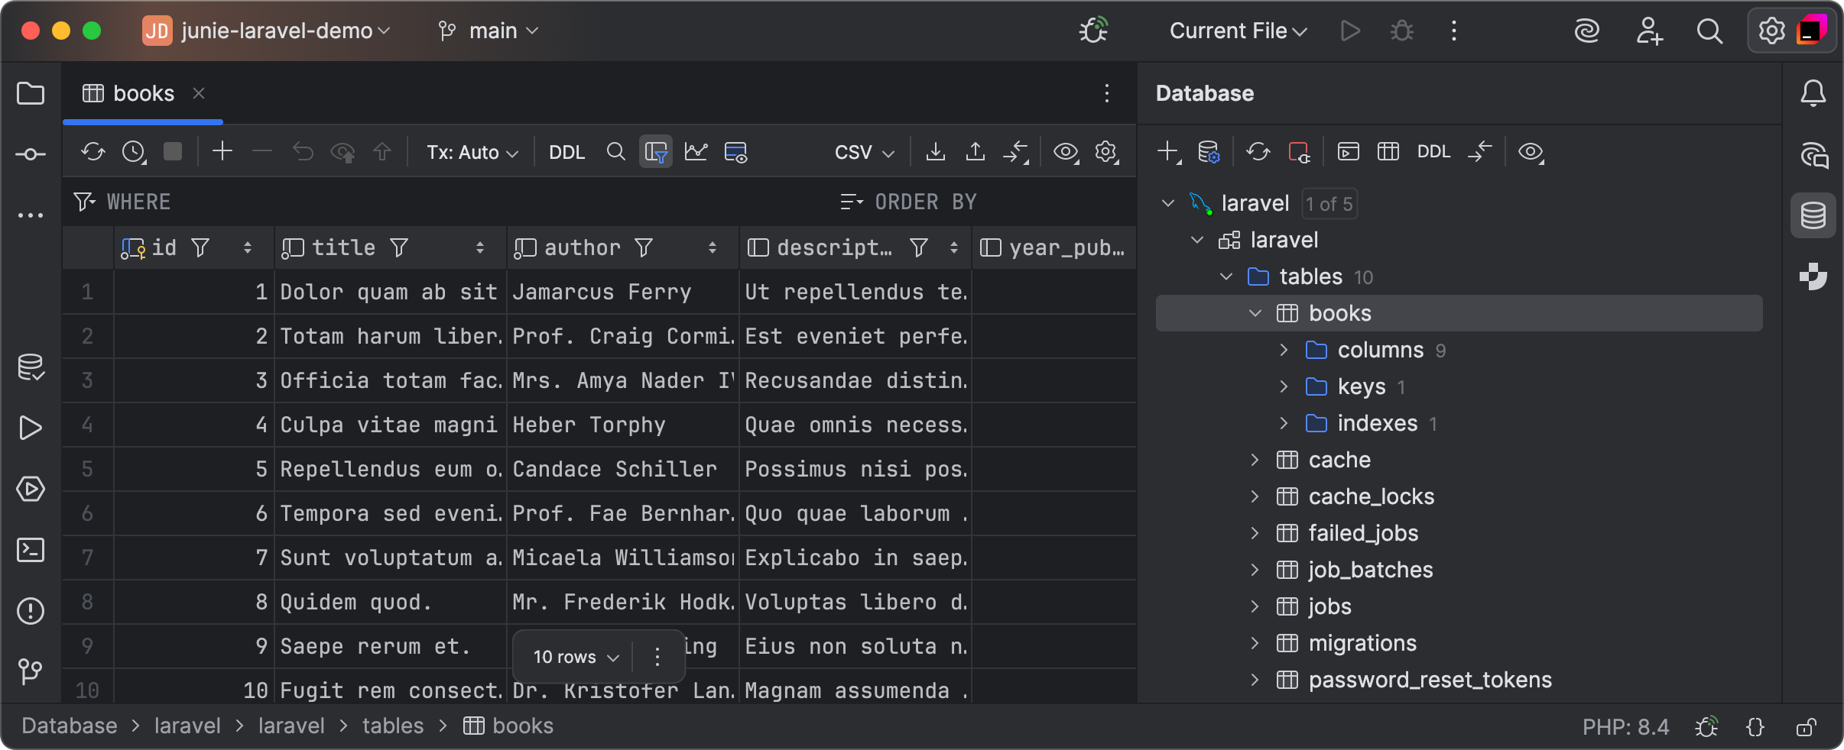Toggle filter on the description column
This screenshot has width=1844, height=750.
919,247
